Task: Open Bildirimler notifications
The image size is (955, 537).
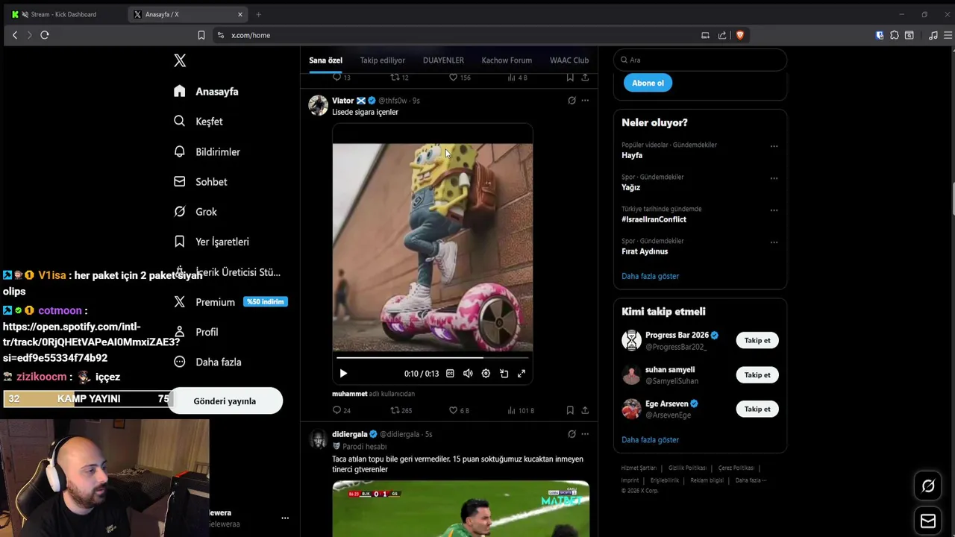Action: tap(207, 151)
